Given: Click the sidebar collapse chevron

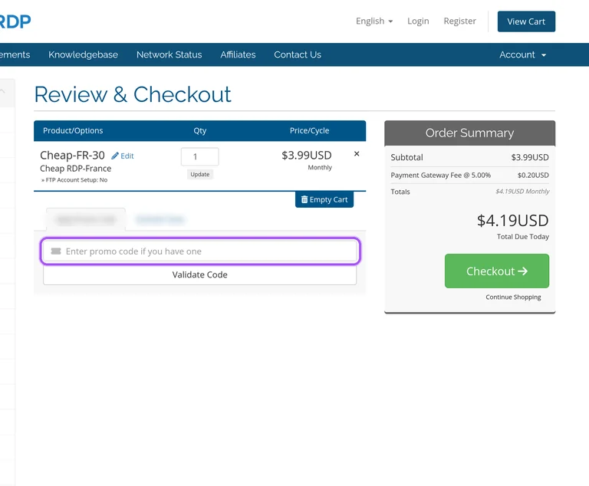Looking at the screenshot, I should [2, 92].
